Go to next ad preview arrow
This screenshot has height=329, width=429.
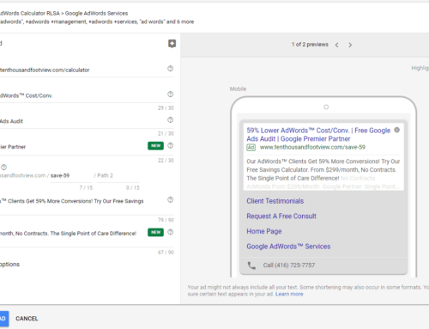350,45
